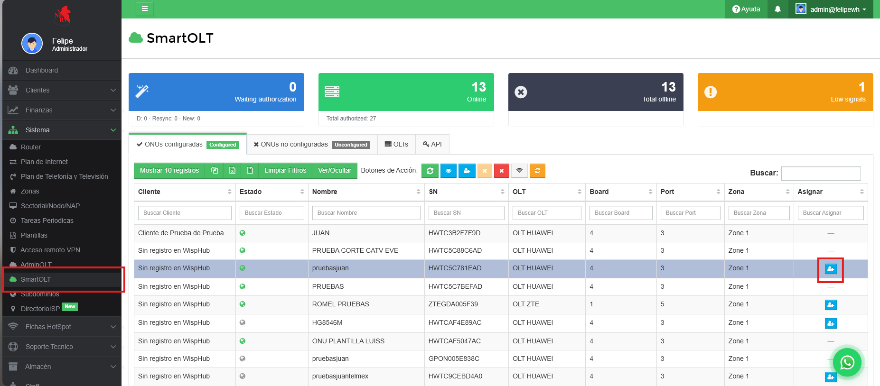This screenshot has width=880, height=386.
Task: Click the magic wand Waiting authorization icon
Action: coord(142,91)
